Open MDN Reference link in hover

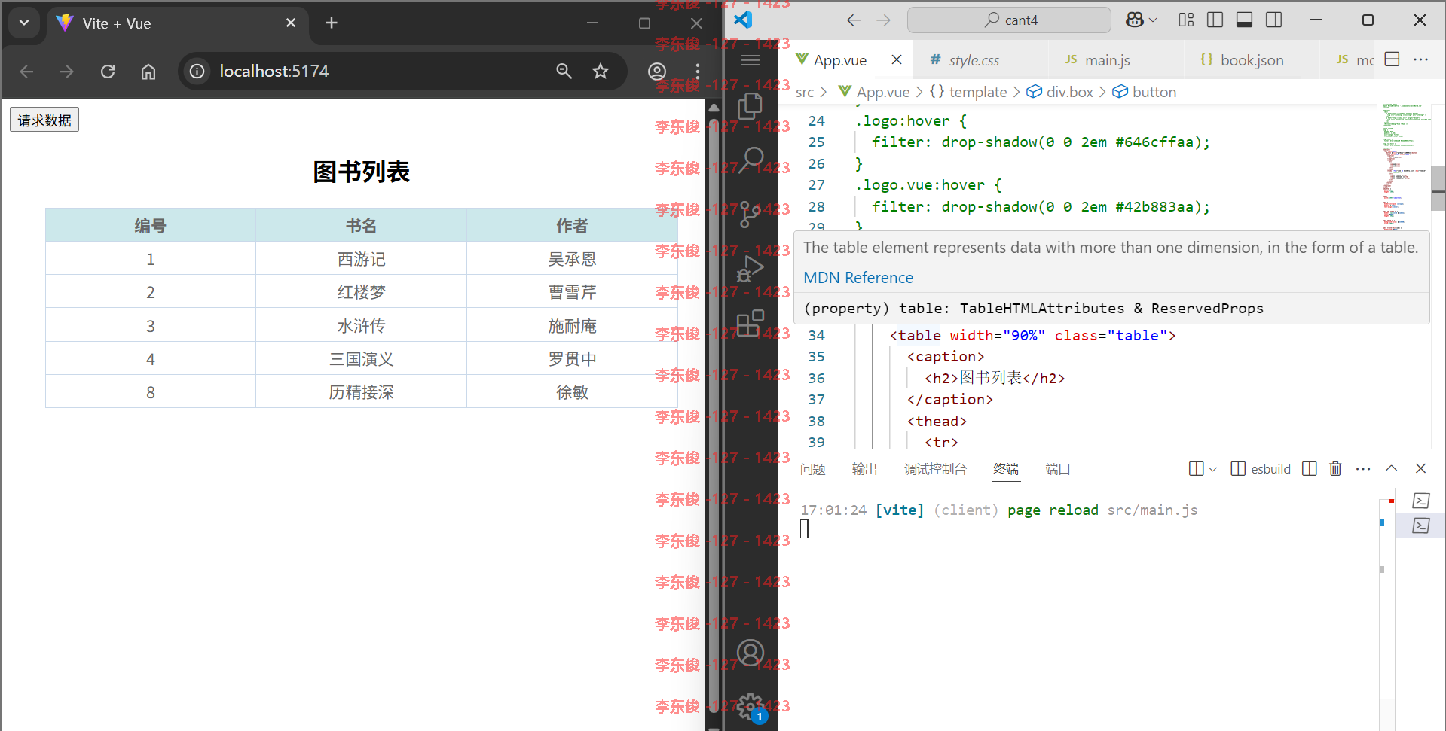[x=858, y=278]
